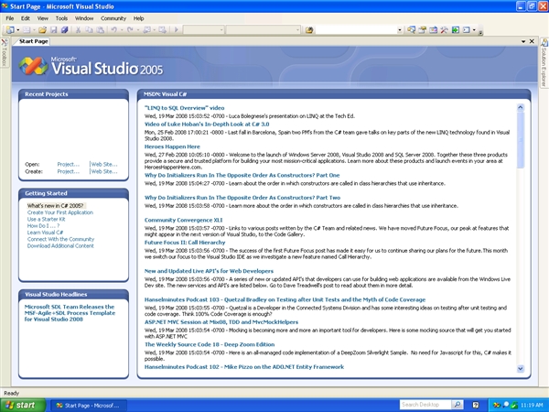Click the Navigate Forward icon
This screenshot has width=549, height=412.
[162, 30]
